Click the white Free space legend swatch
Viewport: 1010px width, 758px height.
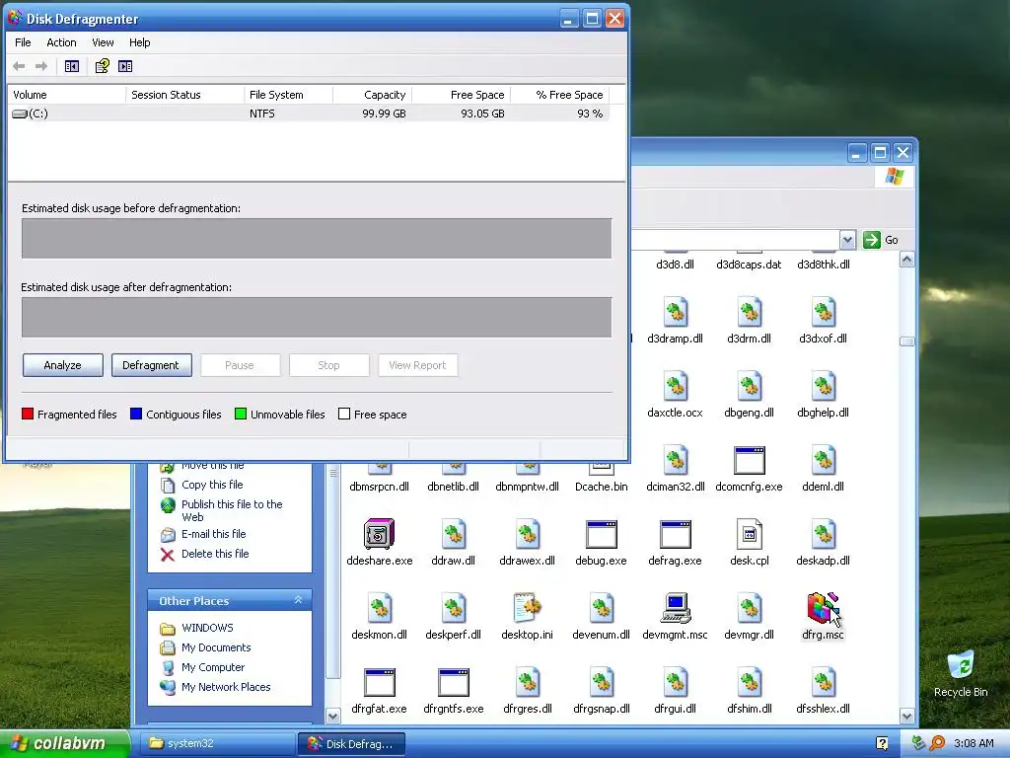(344, 414)
